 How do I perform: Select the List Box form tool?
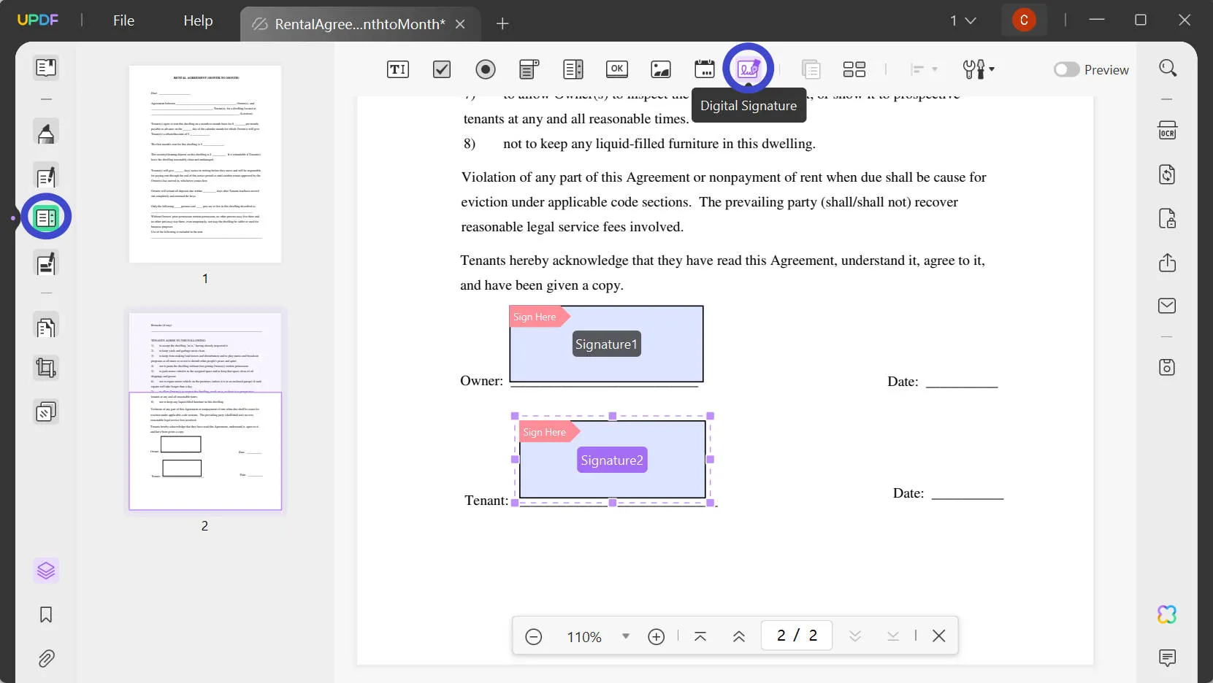(x=573, y=69)
